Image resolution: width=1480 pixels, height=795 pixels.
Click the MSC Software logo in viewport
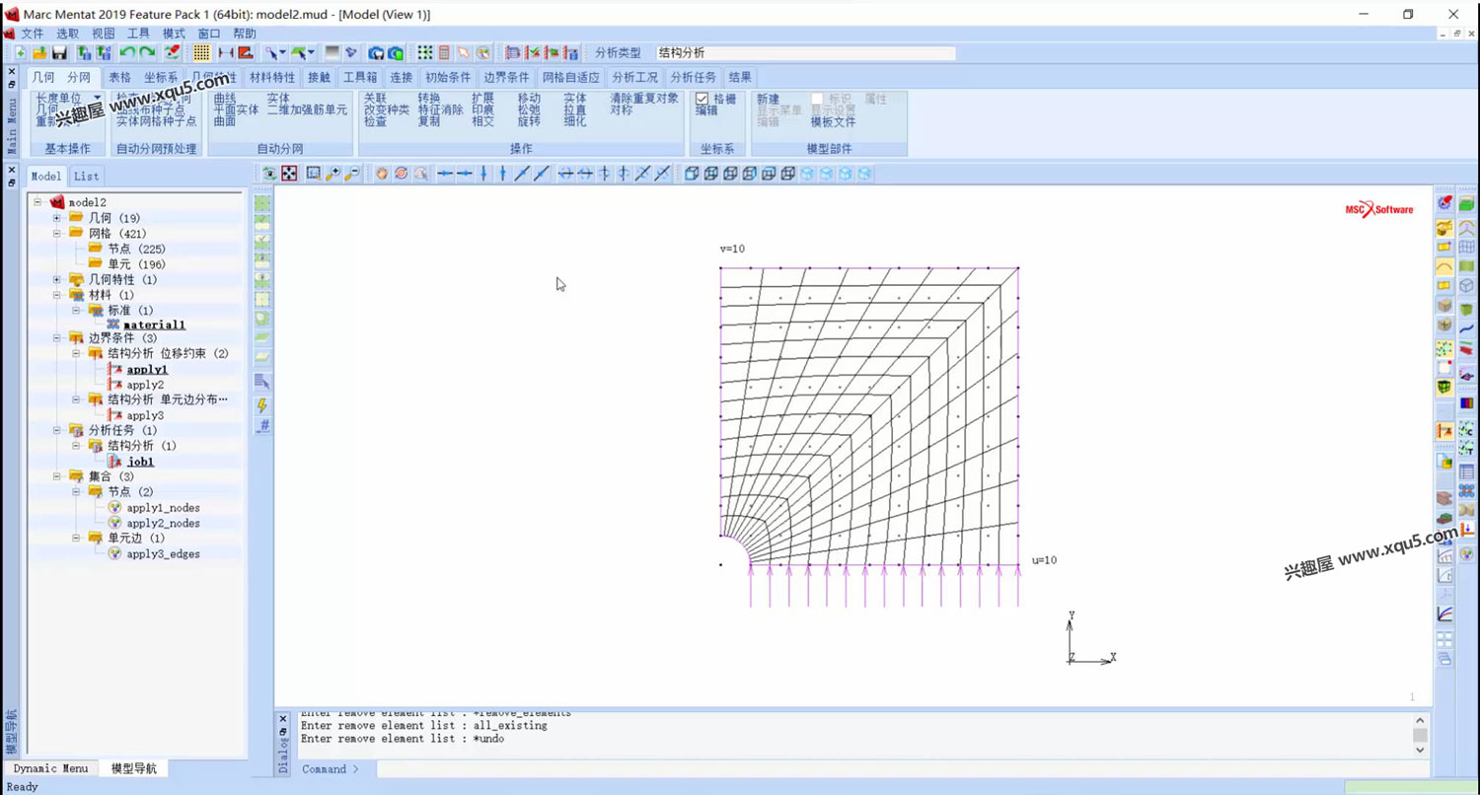(x=1379, y=209)
